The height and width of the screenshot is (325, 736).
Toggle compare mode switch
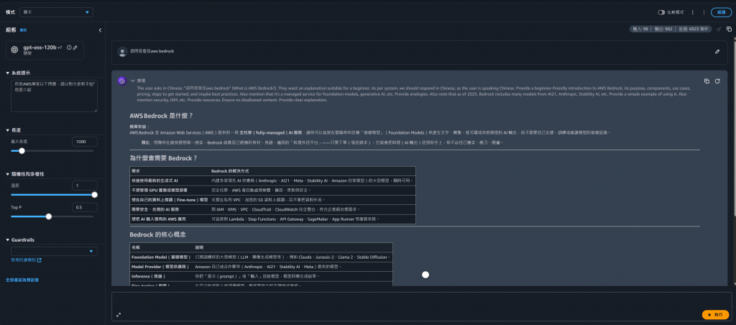click(x=661, y=12)
